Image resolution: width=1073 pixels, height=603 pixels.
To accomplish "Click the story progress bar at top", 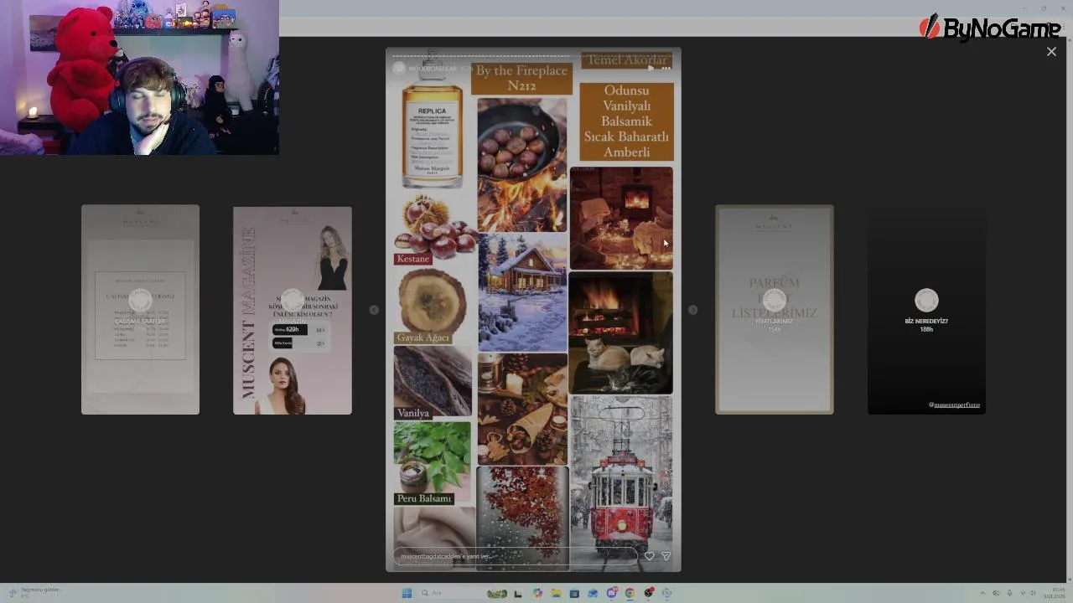I will [x=533, y=56].
